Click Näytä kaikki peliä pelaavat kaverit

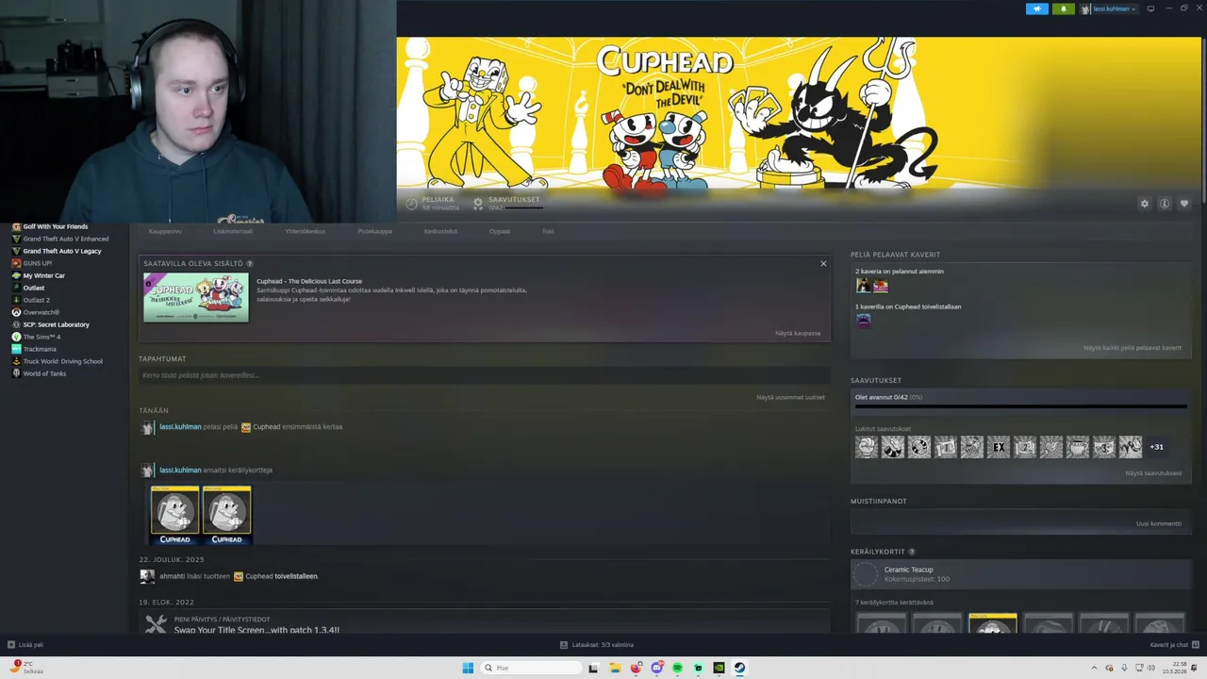point(1133,348)
